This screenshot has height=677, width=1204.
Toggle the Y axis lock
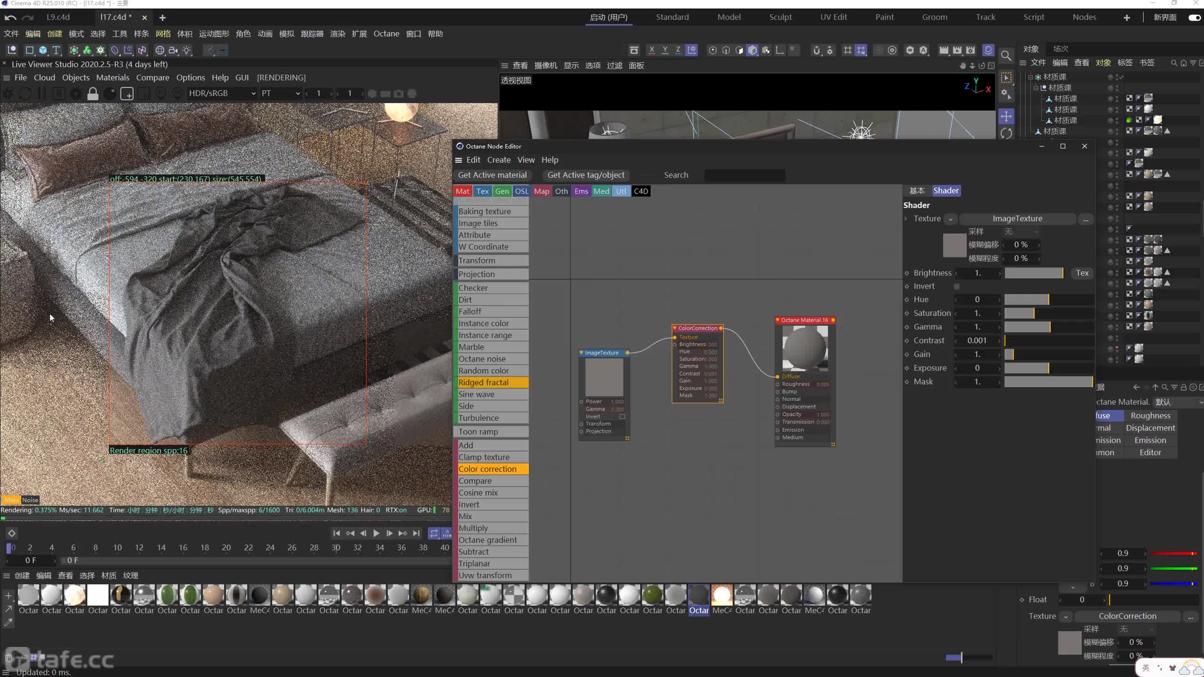coord(665,50)
